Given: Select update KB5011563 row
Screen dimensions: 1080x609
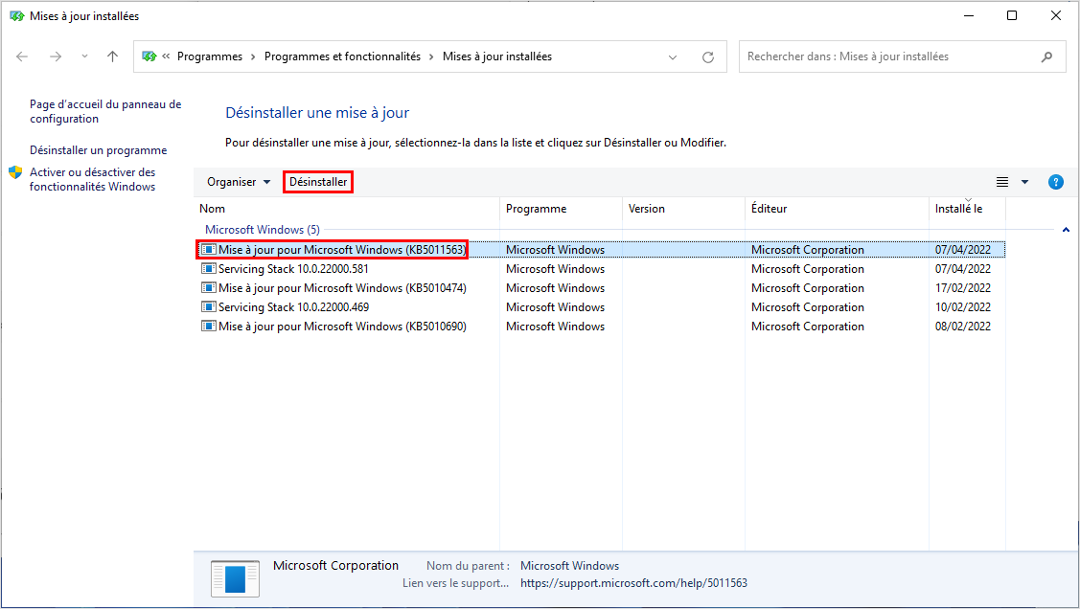Looking at the screenshot, I should pos(599,250).
